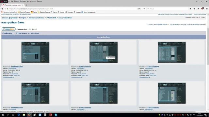Start the 'Слайдшоу' link

pos(7,33)
